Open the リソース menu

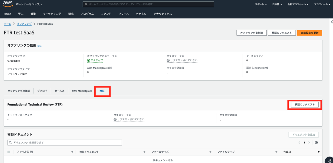[124, 14]
